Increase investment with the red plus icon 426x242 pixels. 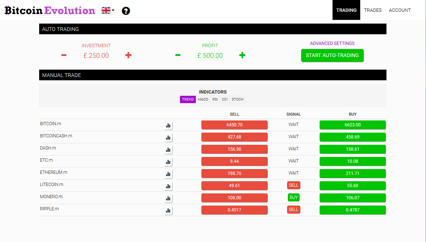coord(128,55)
